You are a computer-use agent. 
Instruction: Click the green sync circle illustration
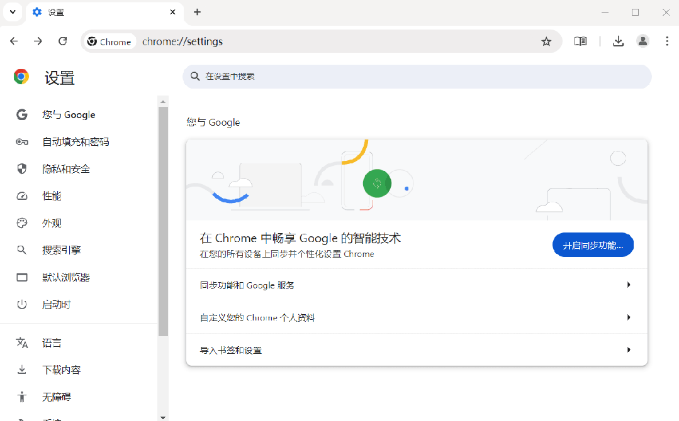coord(377,183)
